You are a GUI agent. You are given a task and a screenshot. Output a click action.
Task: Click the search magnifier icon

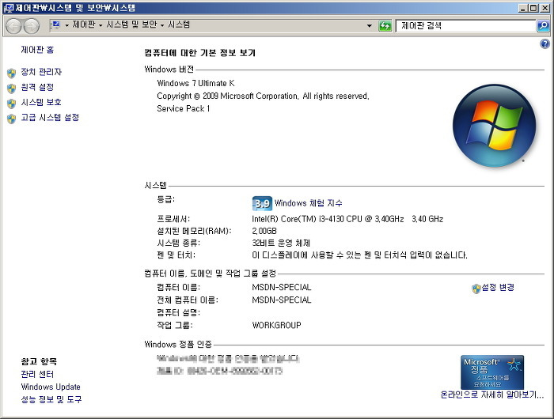[x=543, y=25]
